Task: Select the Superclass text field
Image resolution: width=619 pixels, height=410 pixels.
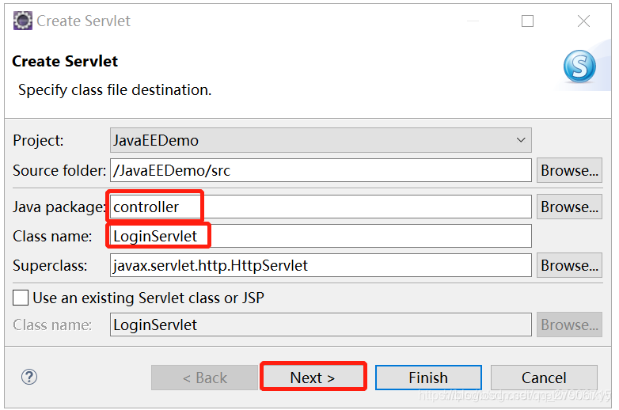Action: click(321, 265)
